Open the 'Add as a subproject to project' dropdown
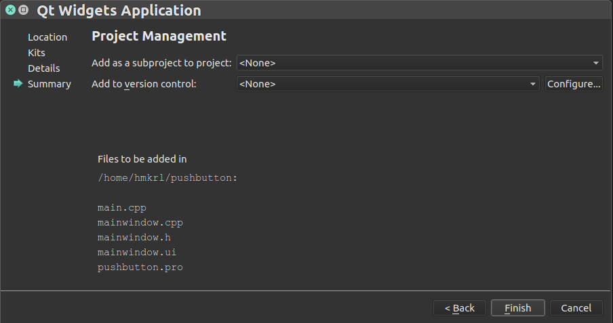Viewport: 613px width, 323px height. click(419, 63)
